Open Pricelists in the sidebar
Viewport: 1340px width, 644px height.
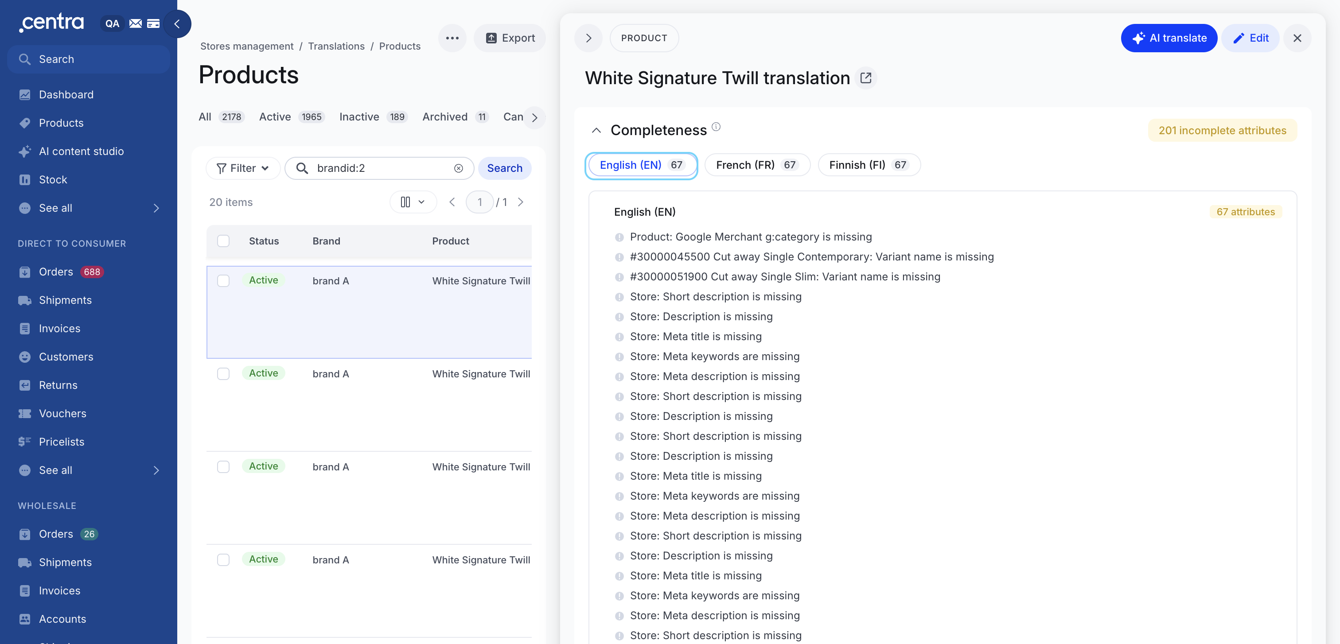click(x=62, y=442)
